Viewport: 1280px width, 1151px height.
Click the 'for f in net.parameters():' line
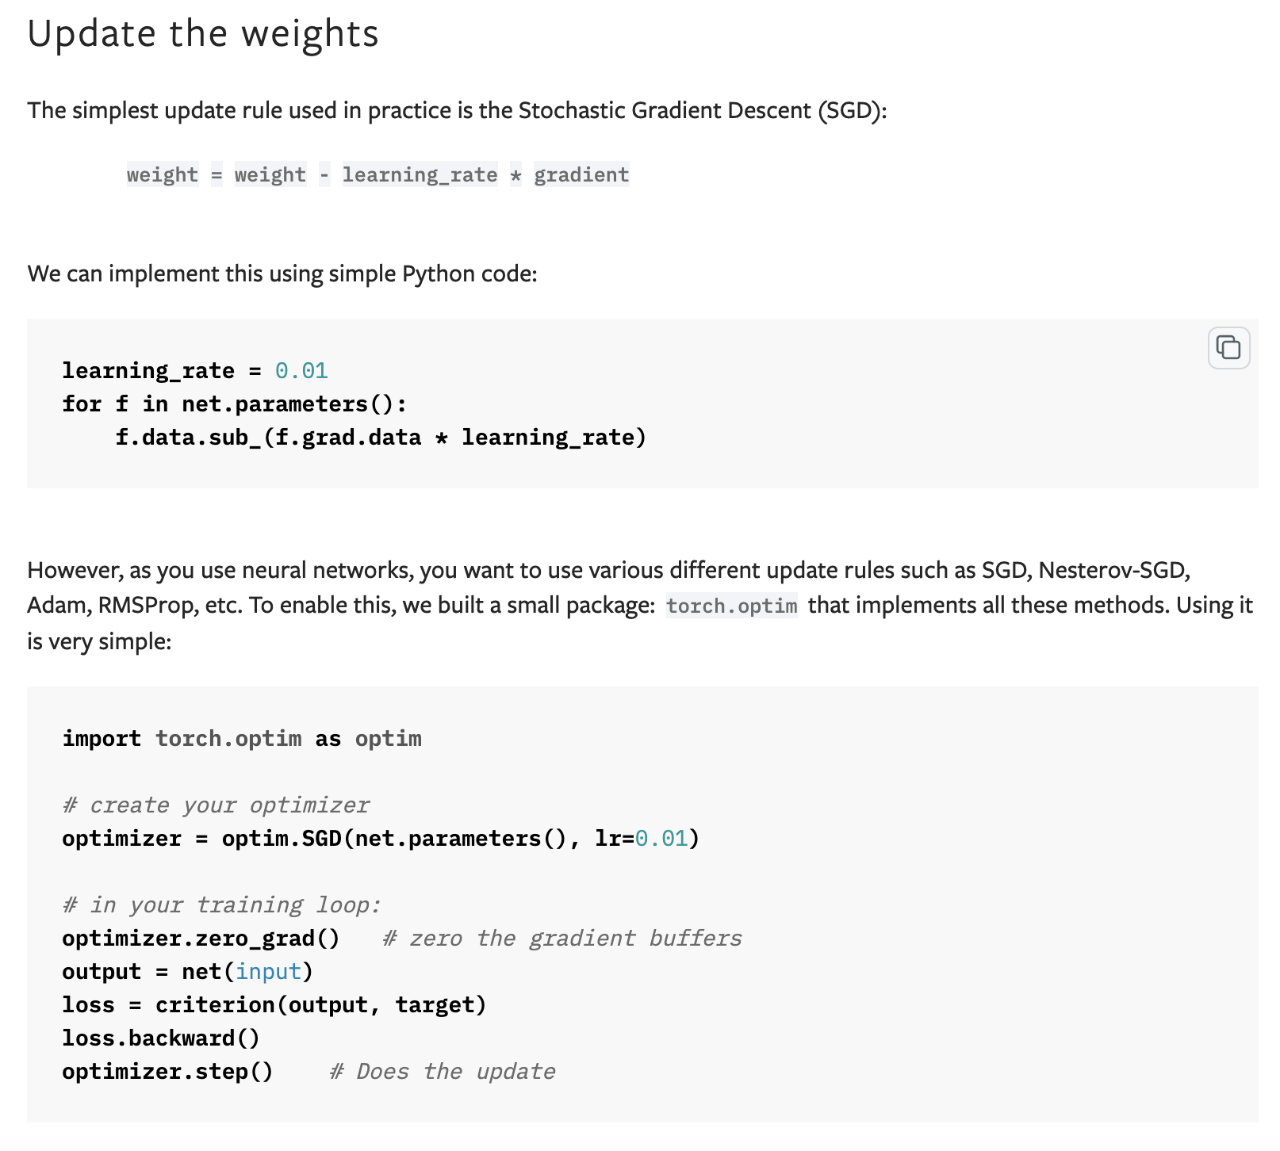pyautogui.click(x=235, y=404)
